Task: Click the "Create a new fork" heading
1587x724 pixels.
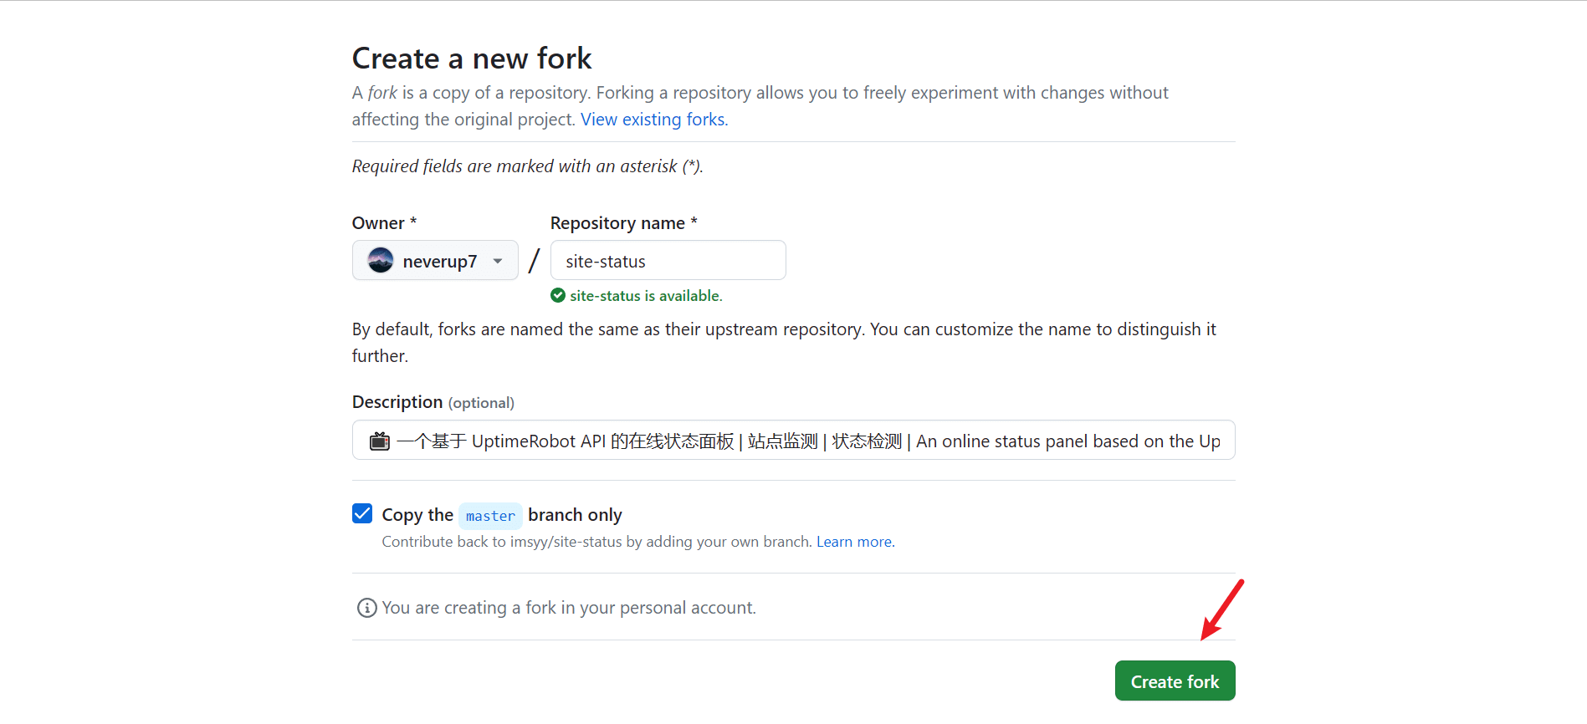Action: 472,59
